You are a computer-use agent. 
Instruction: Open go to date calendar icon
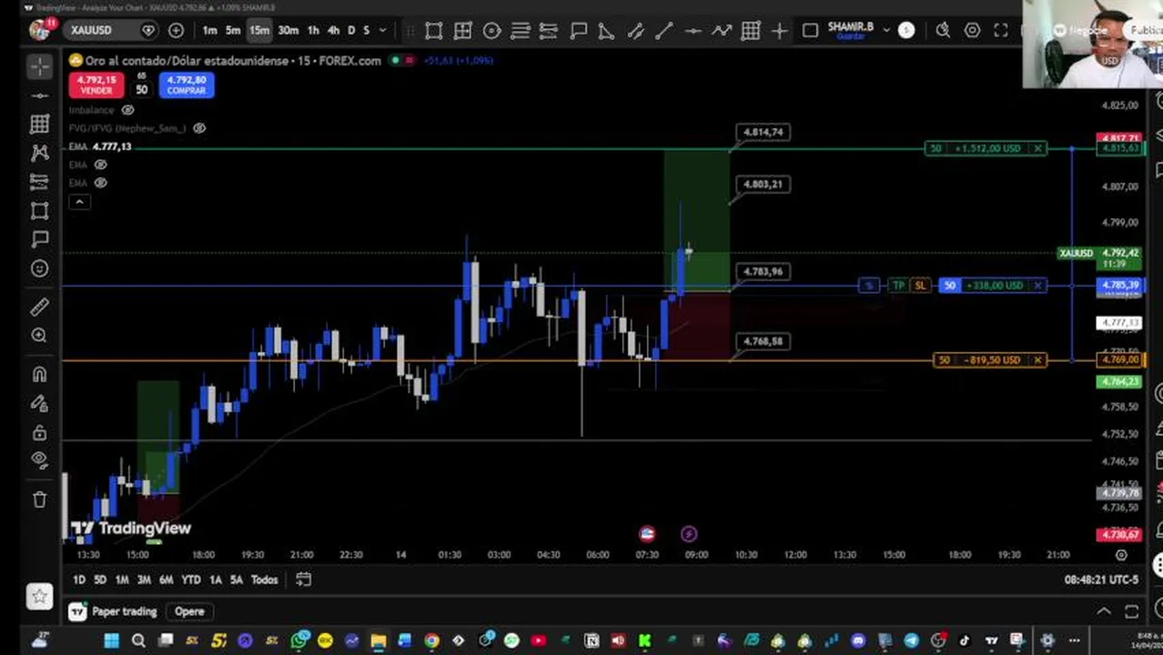click(x=303, y=579)
